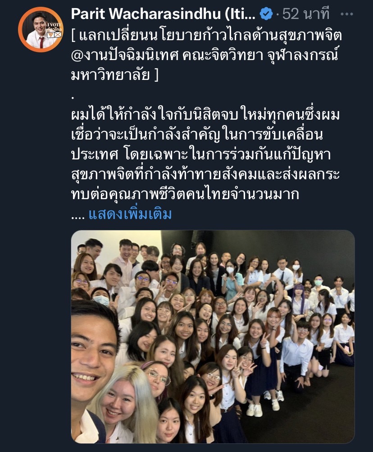This screenshot has height=452, width=373.
Task: Click the line starting สุขภาพจิตที่กำลังท้าทายสังคม
Action: tap(205, 174)
